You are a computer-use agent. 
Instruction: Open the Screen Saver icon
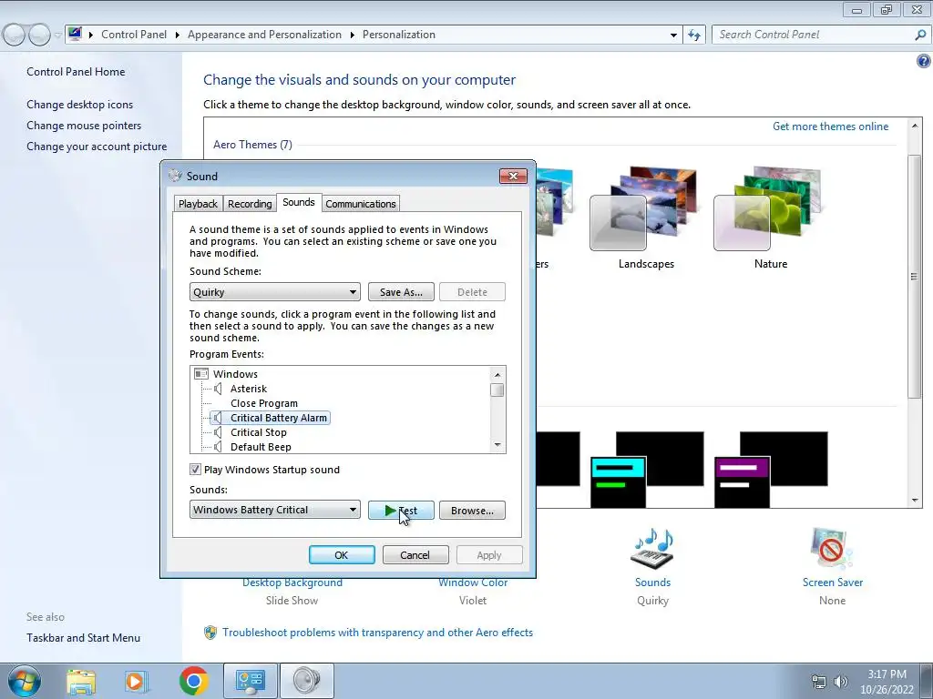(831, 548)
